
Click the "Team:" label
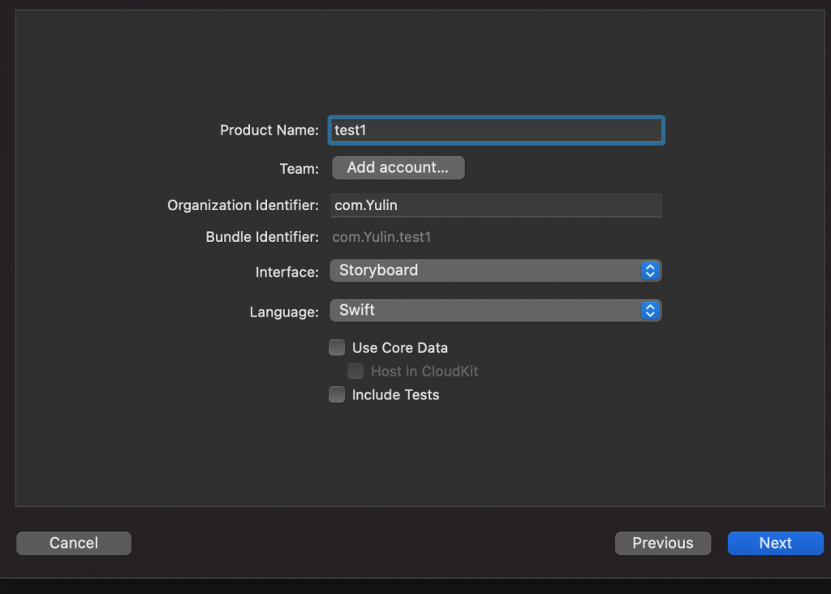(x=299, y=169)
